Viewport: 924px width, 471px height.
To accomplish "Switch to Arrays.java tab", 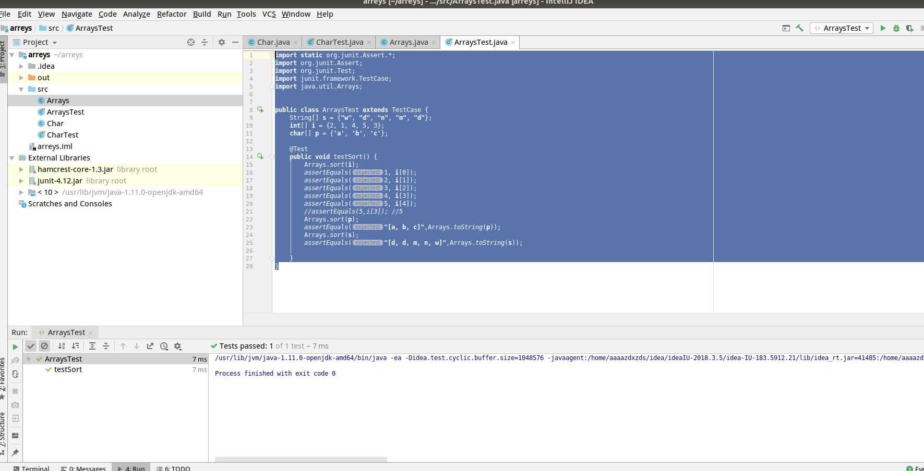I will [x=409, y=42].
